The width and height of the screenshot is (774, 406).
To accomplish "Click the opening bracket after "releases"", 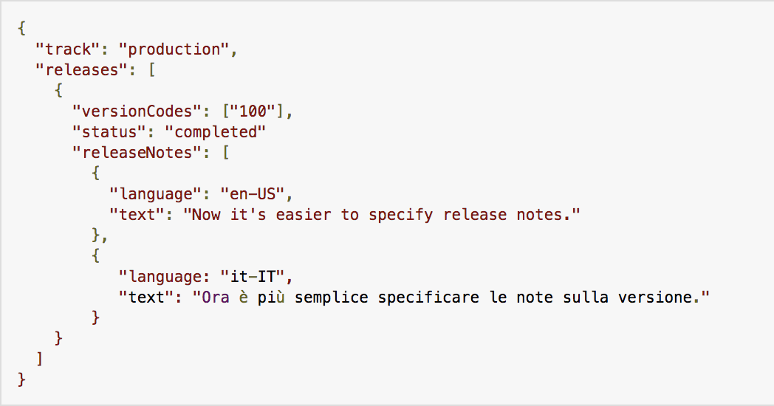I will point(151,70).
